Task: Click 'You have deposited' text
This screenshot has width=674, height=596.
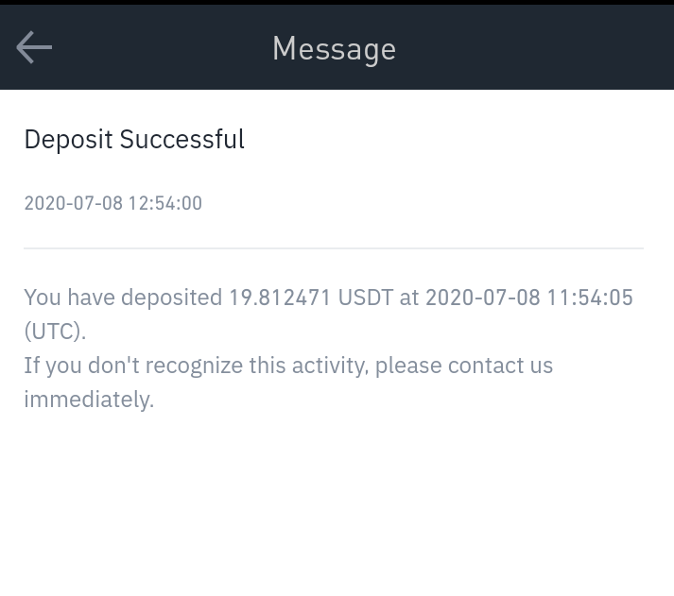Action: click(x=123, y=298)
